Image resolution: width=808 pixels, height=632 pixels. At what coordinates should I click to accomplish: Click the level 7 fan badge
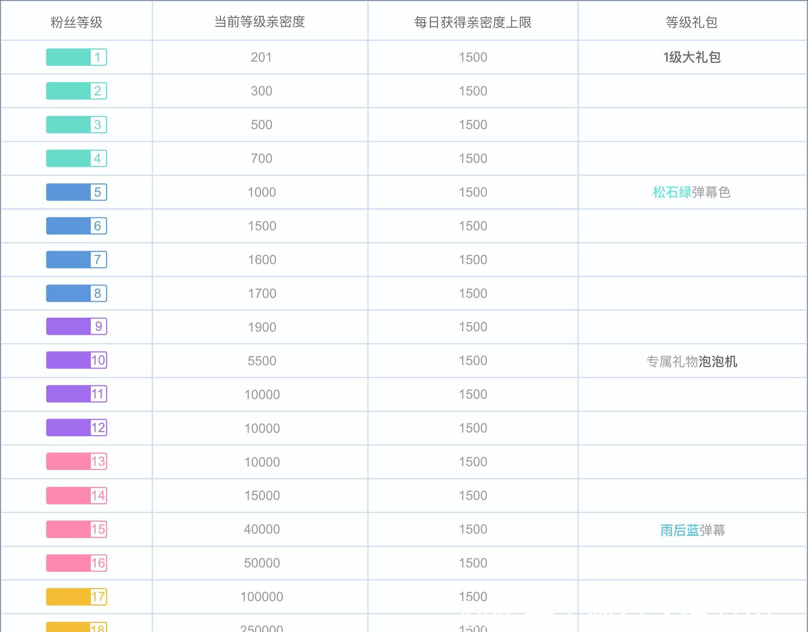point(77,259)
